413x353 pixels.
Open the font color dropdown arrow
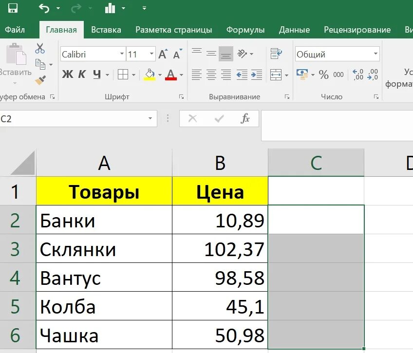click(x=182, y=75)
